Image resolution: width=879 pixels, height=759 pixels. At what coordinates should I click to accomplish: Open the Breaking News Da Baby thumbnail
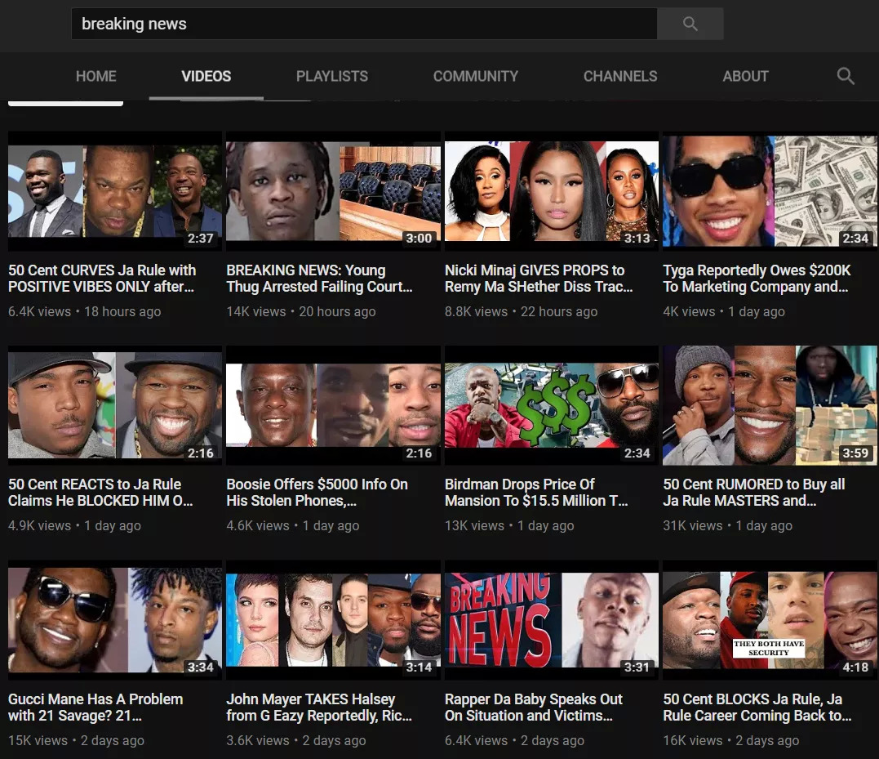tap(551, 621)
